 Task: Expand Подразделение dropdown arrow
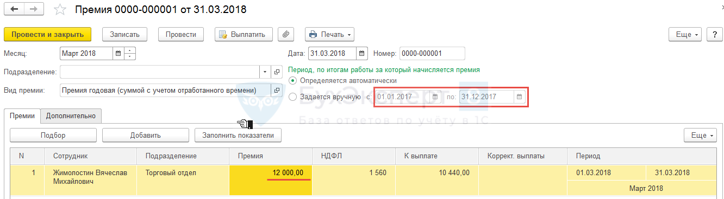click(x=265, y=72)
